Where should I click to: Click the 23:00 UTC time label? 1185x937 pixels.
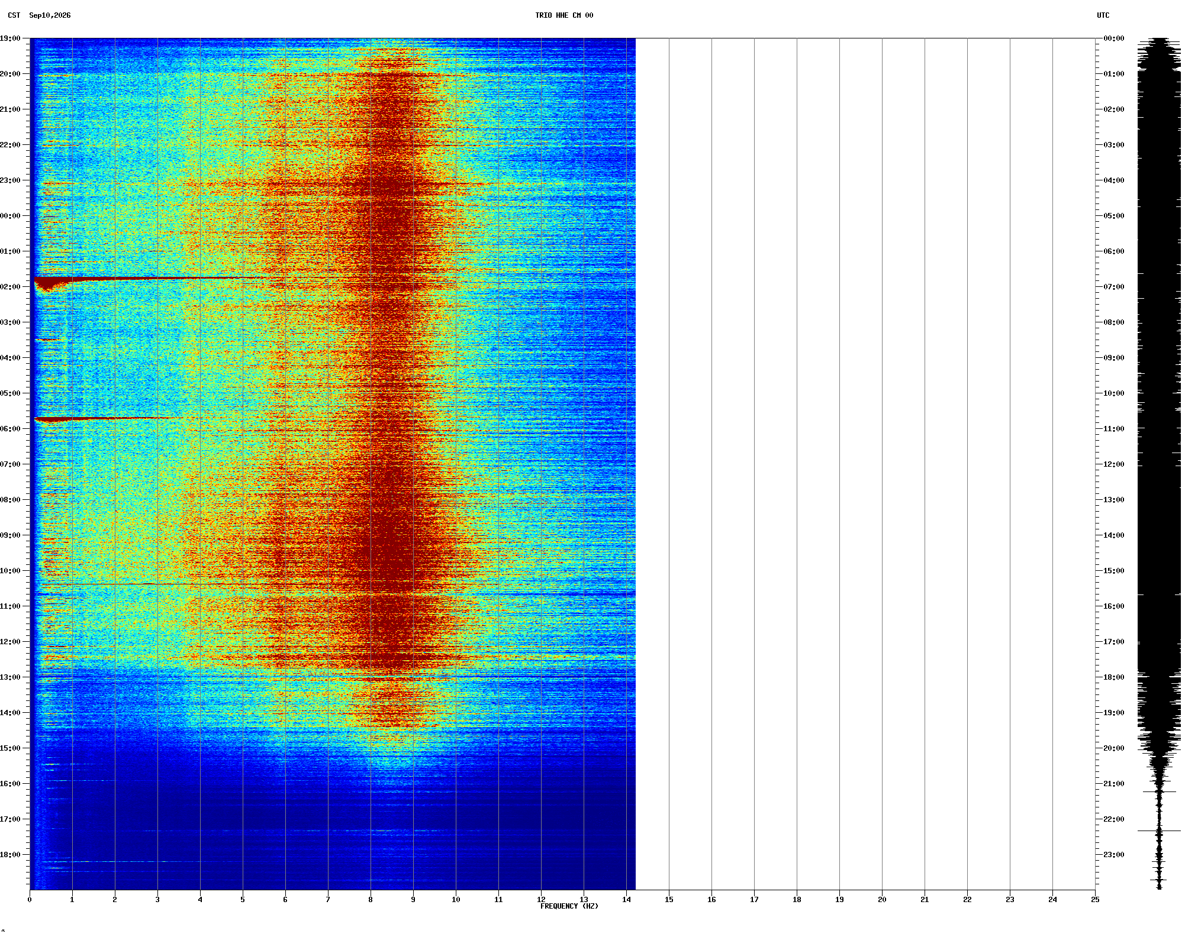click(x=1113, y=855)
